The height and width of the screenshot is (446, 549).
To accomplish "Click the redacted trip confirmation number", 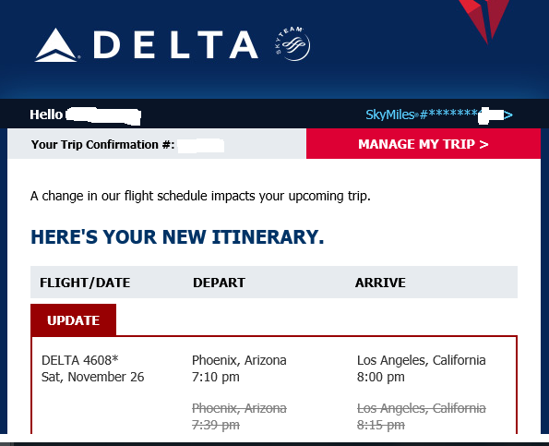I will point(201,145).
